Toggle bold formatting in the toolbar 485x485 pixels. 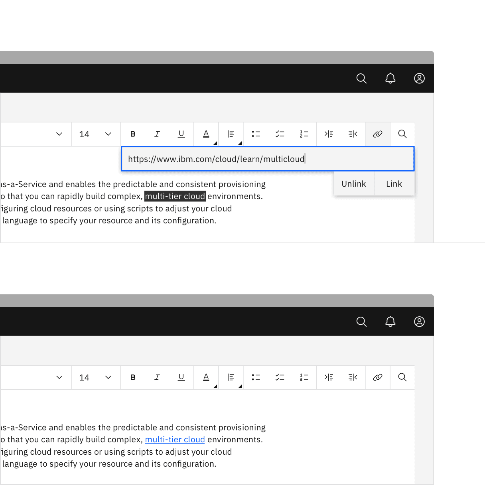(x=133, y=134)
